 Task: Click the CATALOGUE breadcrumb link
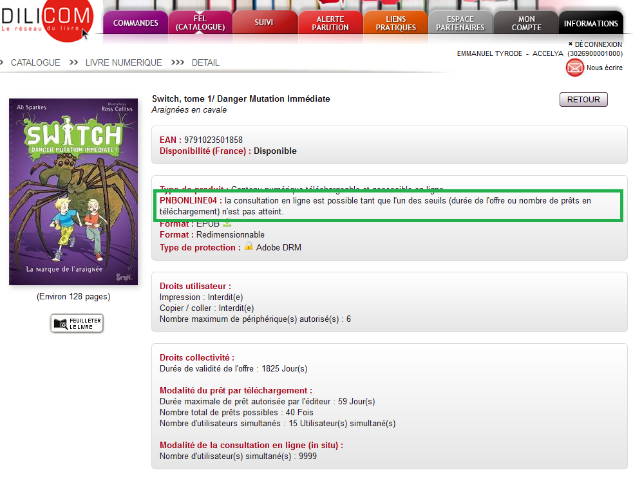[x=35, y=62]
